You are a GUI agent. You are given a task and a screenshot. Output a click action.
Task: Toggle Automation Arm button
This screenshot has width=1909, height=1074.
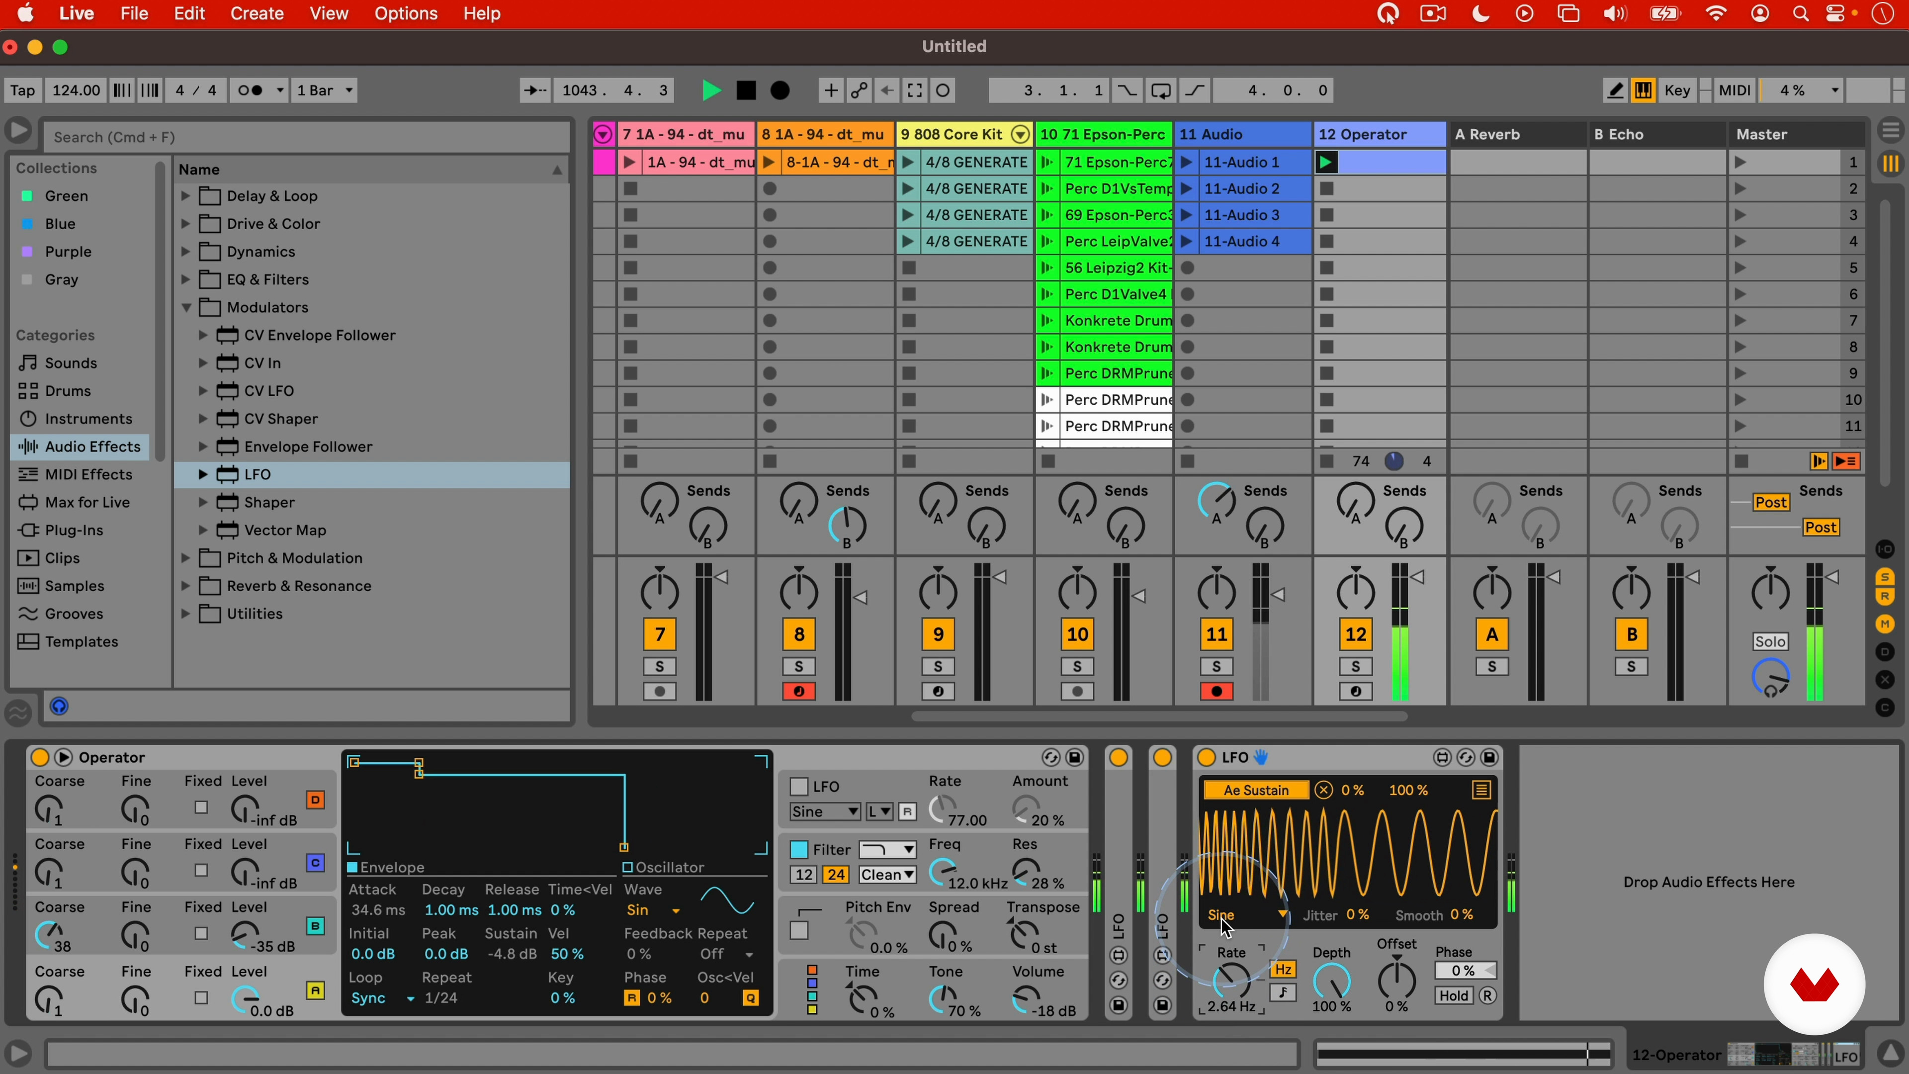859,90
